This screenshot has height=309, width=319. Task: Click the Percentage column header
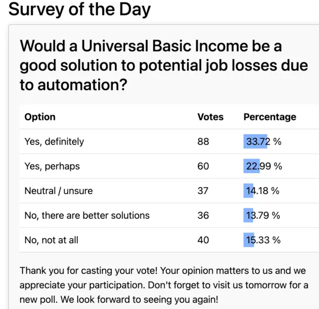tap(269, 117)
